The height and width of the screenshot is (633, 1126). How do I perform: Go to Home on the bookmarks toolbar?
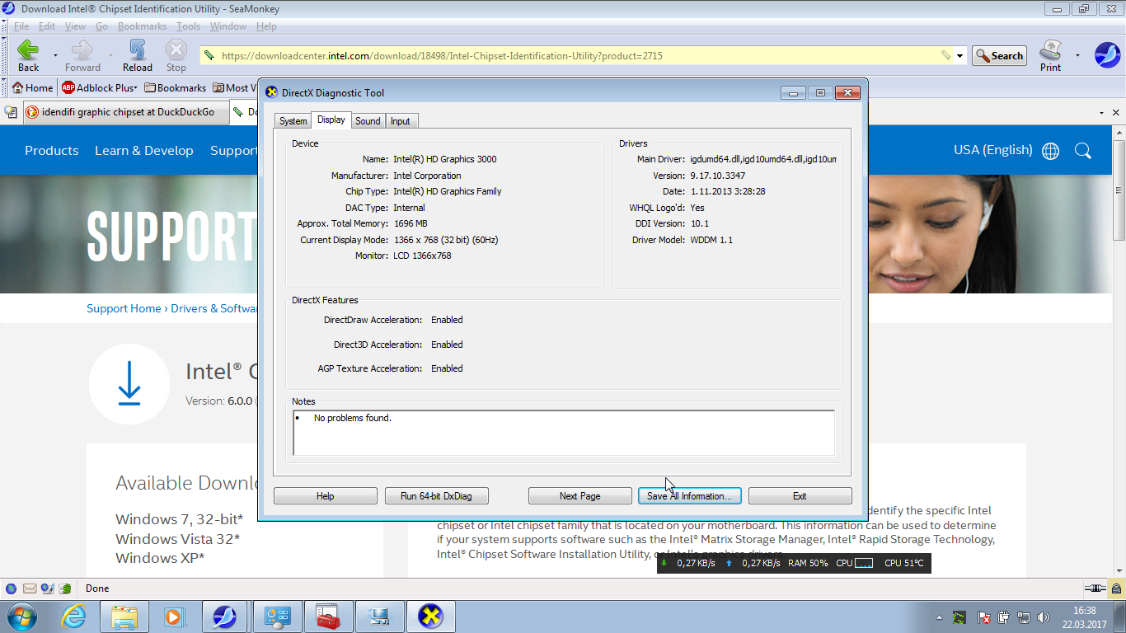click(x=33, y=88)
